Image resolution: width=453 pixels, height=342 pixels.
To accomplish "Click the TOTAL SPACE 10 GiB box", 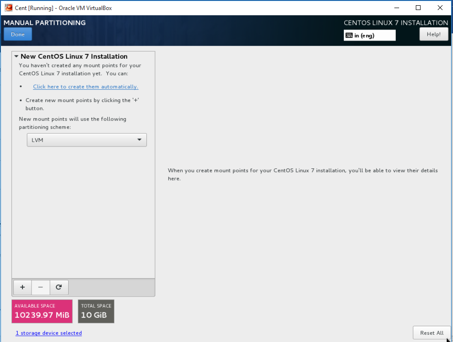I will (96, 311).
